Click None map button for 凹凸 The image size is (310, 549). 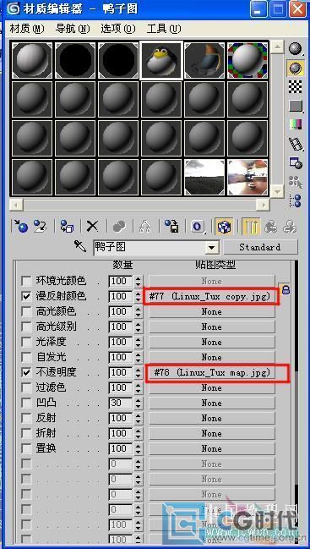[x=212, y=403]
